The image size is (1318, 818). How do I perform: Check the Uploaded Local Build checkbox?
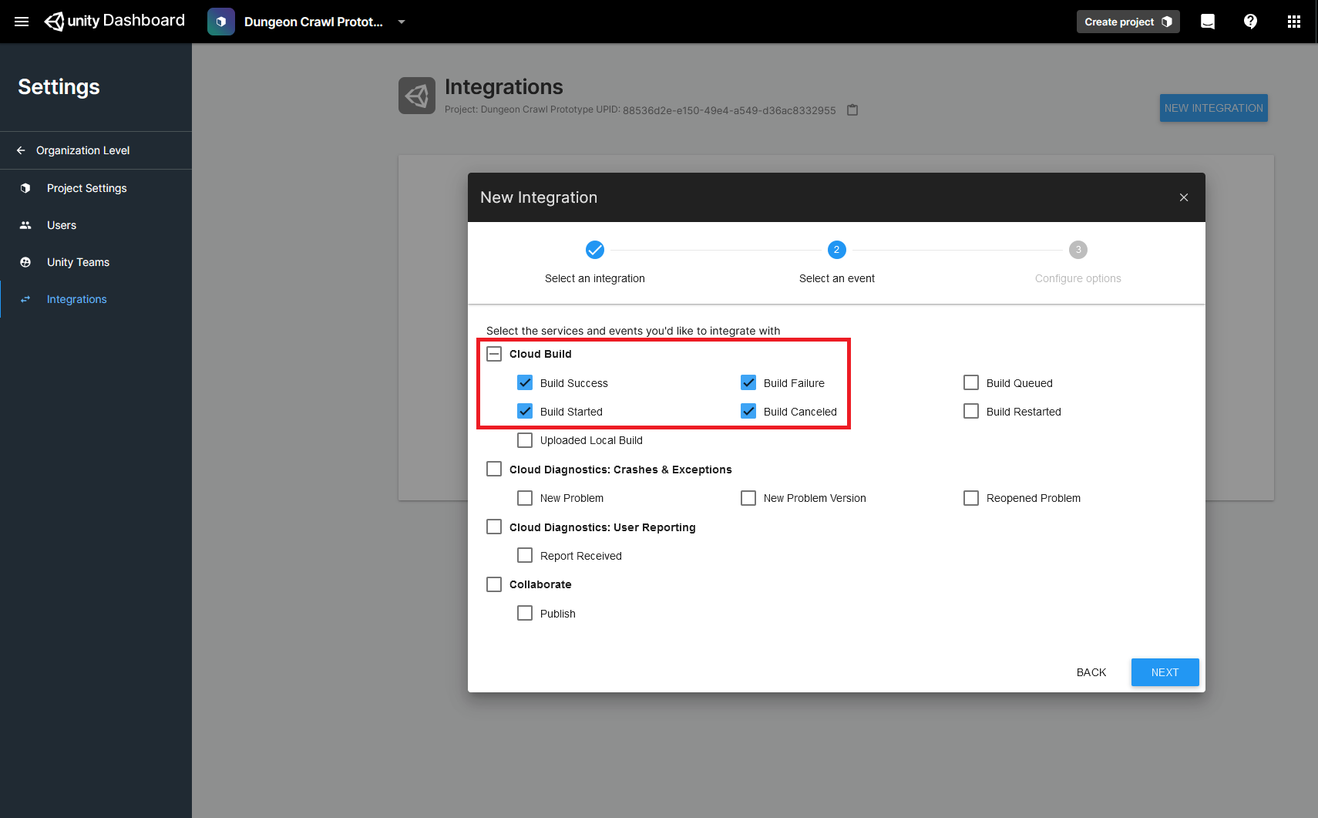[x=525, y=440]
